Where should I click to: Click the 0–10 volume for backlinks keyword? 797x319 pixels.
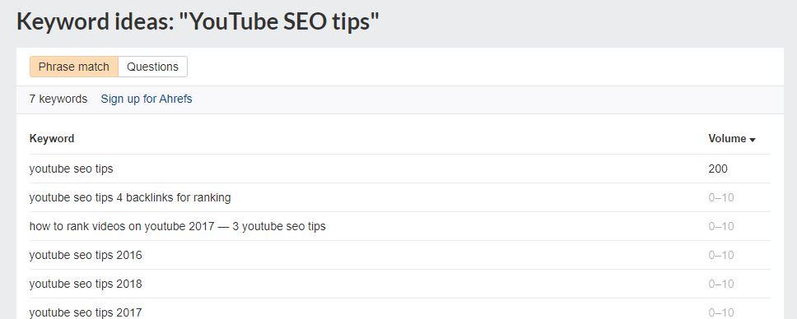point(721,197)
